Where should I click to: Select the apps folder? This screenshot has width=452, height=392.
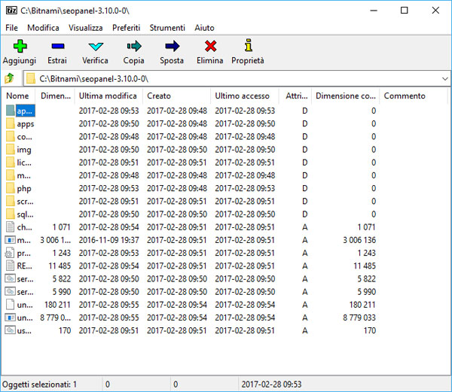pyautogui.click(x=25, y=123)
